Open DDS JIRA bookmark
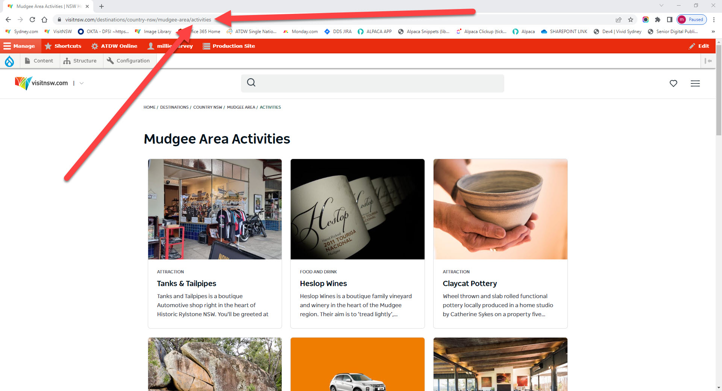722x391 pixels. (x=338, y=32)
